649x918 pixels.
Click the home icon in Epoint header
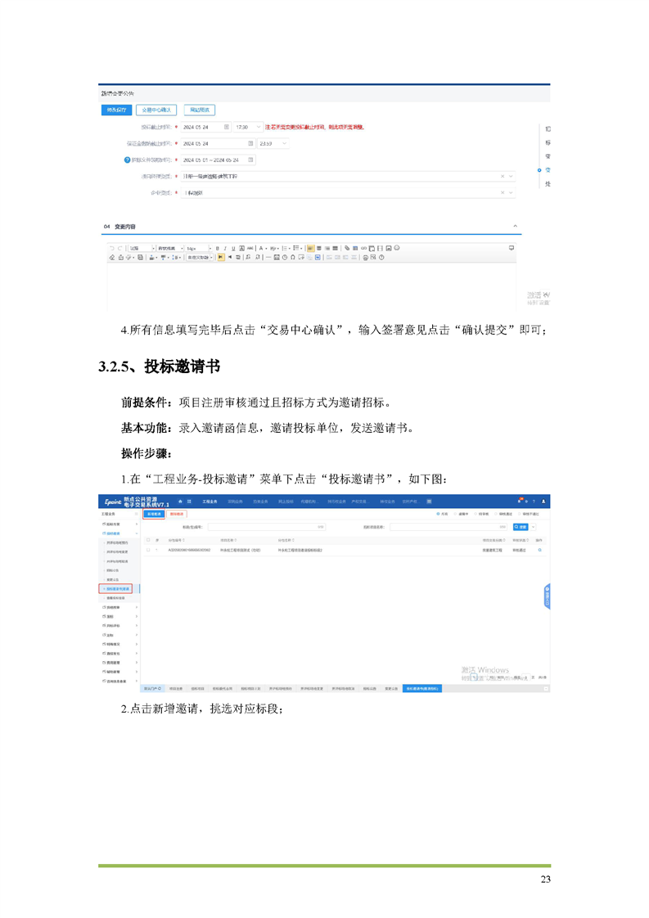180,501
